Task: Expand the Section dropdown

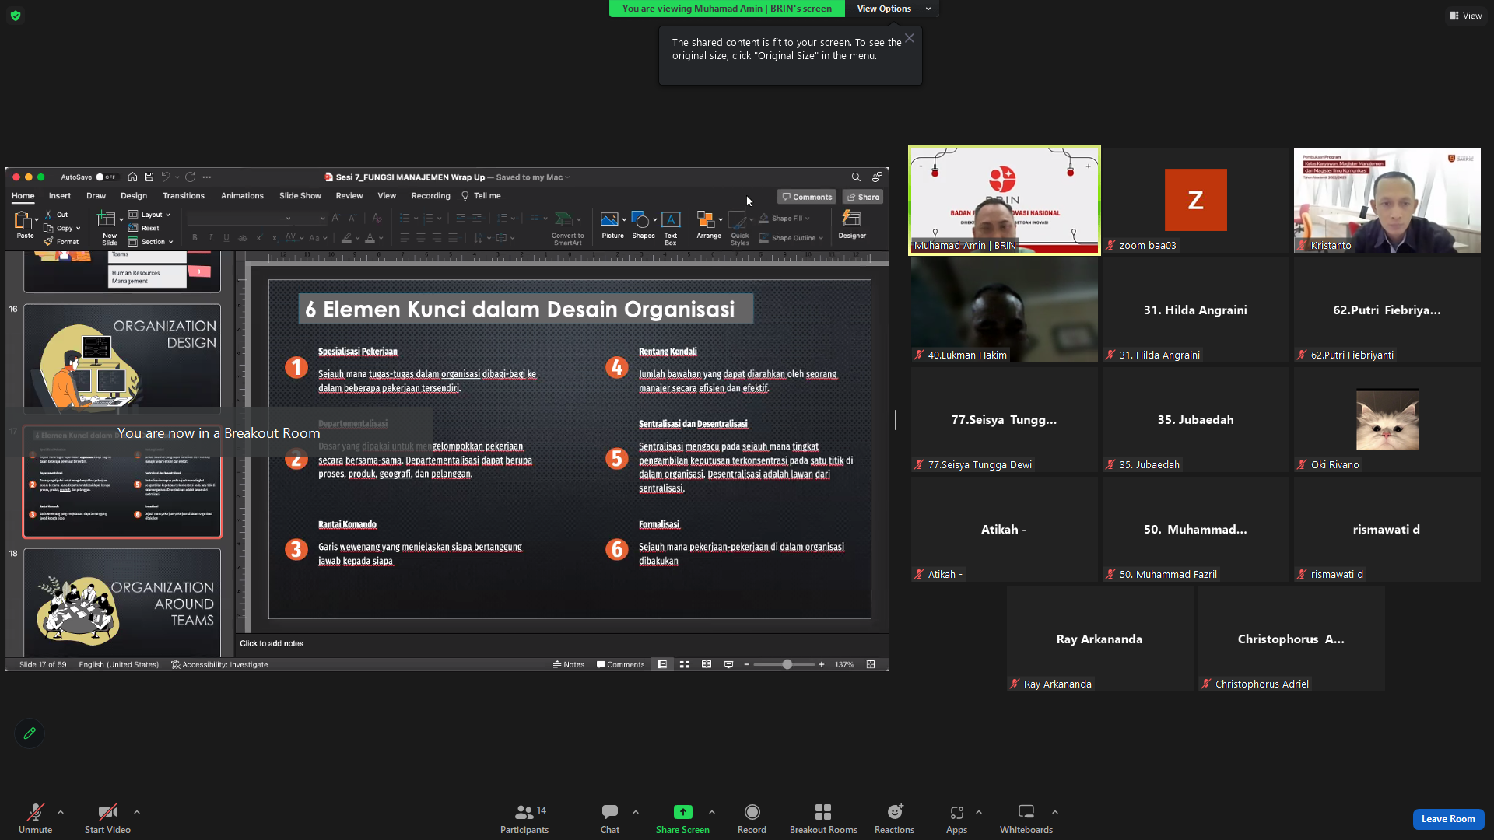Action: pos(152,242)
